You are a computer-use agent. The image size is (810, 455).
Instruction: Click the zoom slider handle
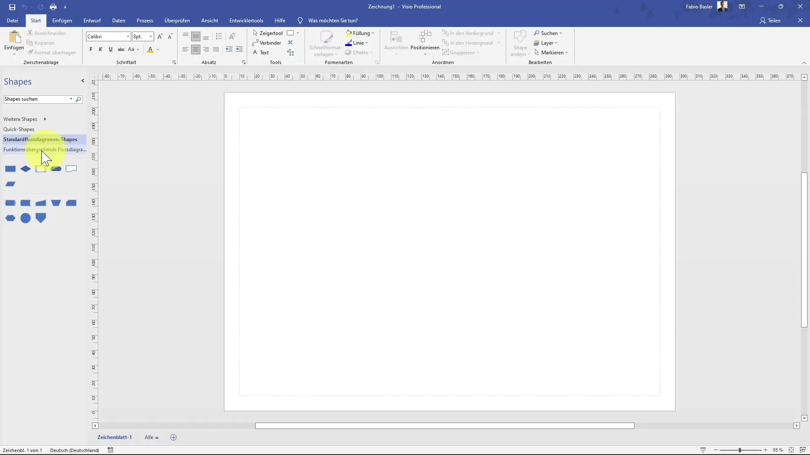click(740, 450)
